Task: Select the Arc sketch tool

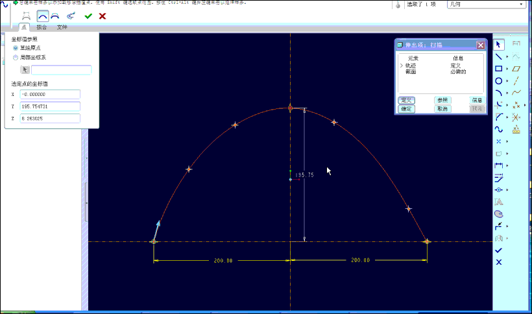Action: coord(498,93)
